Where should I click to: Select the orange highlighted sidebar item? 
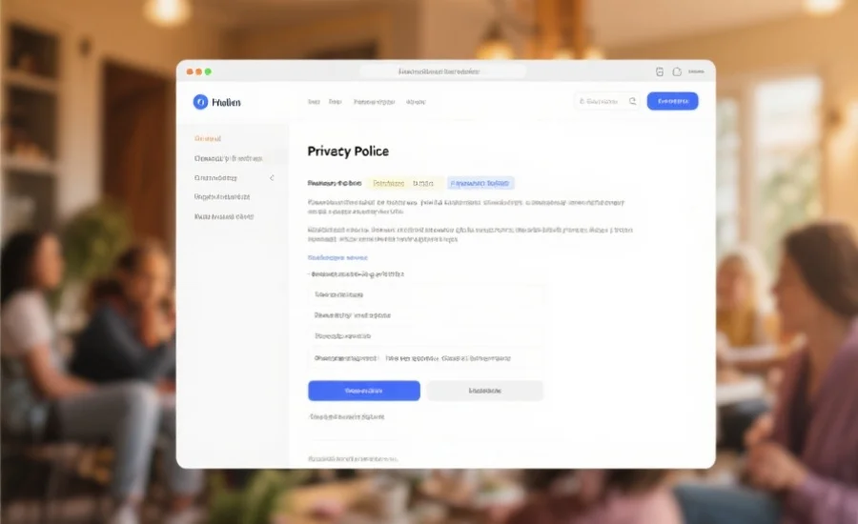(208, 138)
